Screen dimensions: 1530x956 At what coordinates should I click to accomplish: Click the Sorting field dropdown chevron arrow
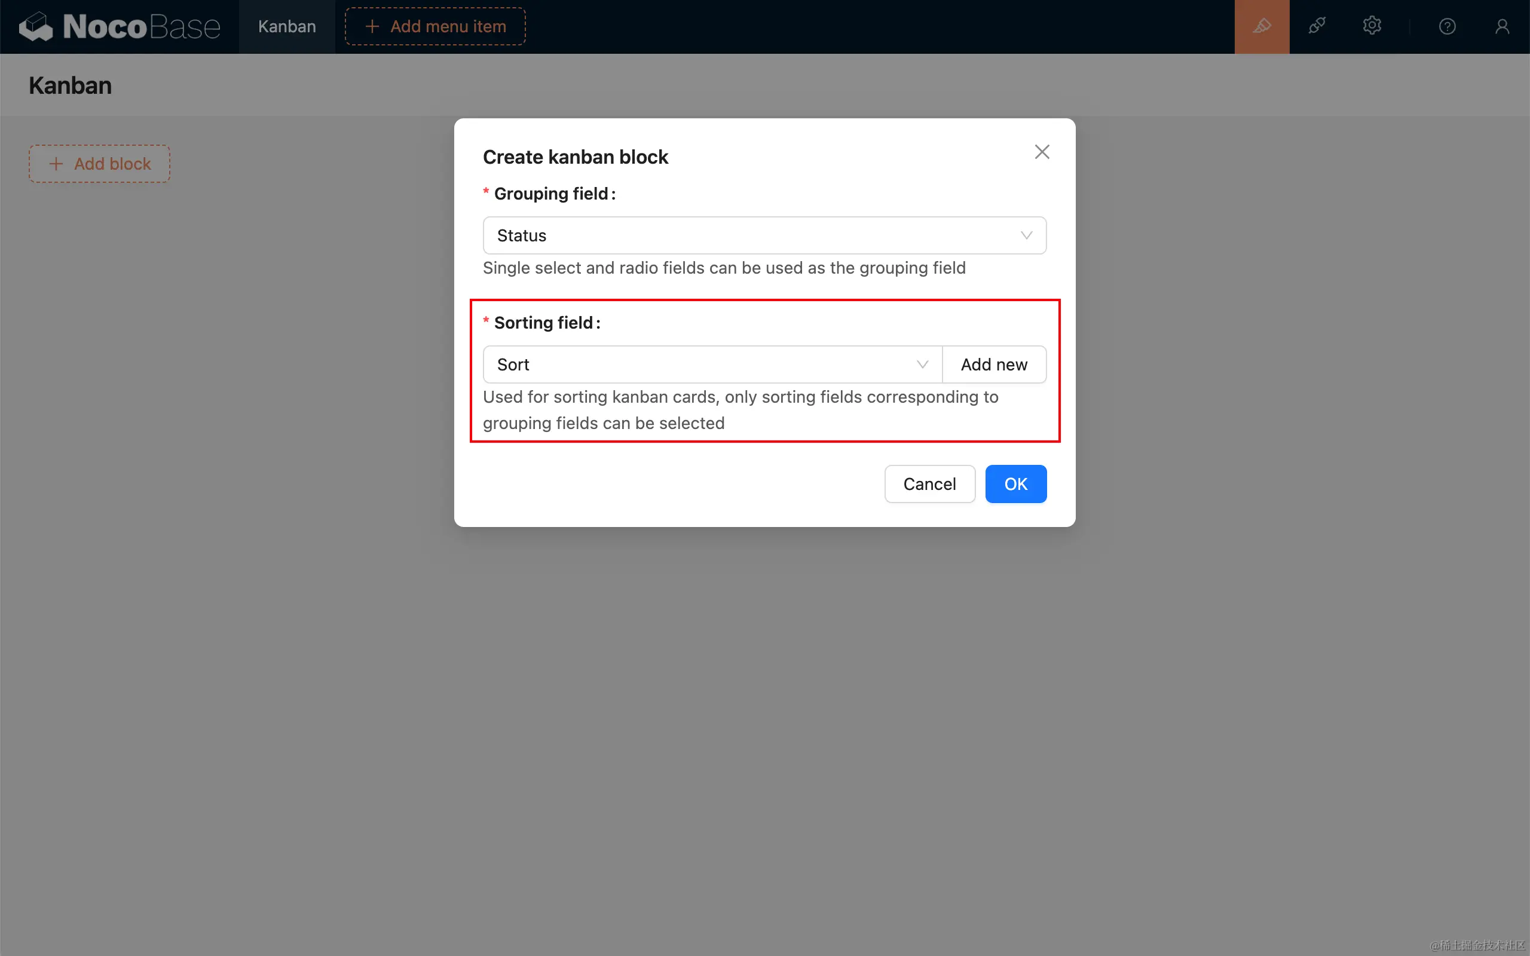[922, 364]
